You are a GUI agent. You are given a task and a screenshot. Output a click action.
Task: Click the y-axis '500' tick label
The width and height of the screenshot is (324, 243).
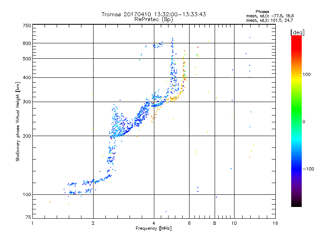click(x=27, y=59)
